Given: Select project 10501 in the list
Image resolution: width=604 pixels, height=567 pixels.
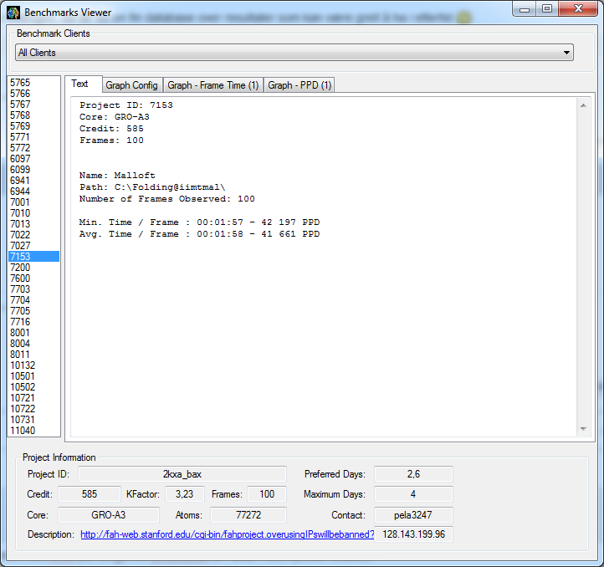Looking at the screenshot, I should (x=33, y=375).
